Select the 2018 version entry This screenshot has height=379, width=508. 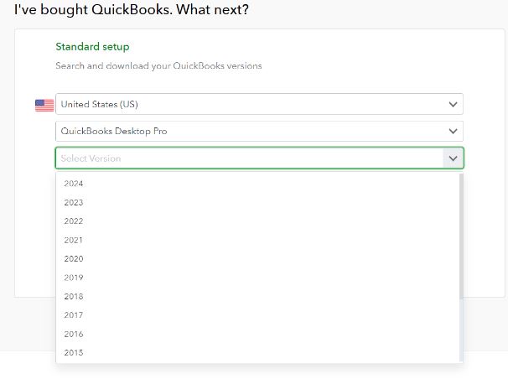(x=257, y=296)
